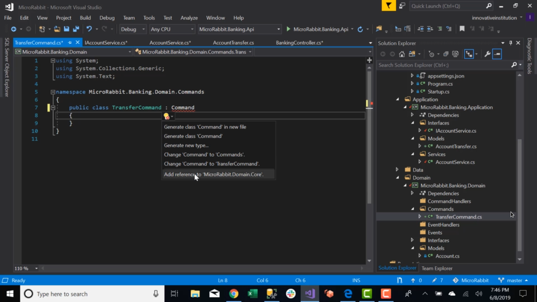
Task: Open the yellow notifications flag icon
Action: pos(388,6)
